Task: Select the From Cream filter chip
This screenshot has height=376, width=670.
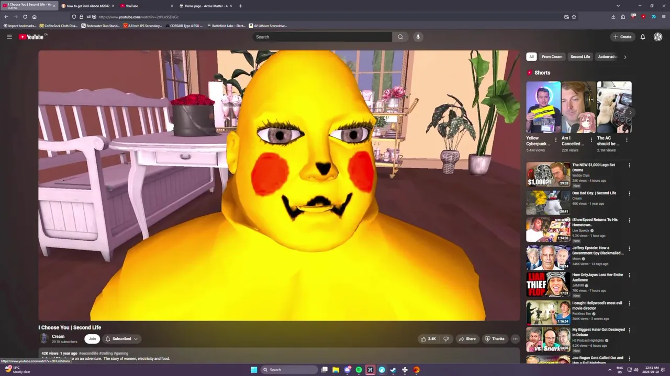Action: tap(552, 57)
